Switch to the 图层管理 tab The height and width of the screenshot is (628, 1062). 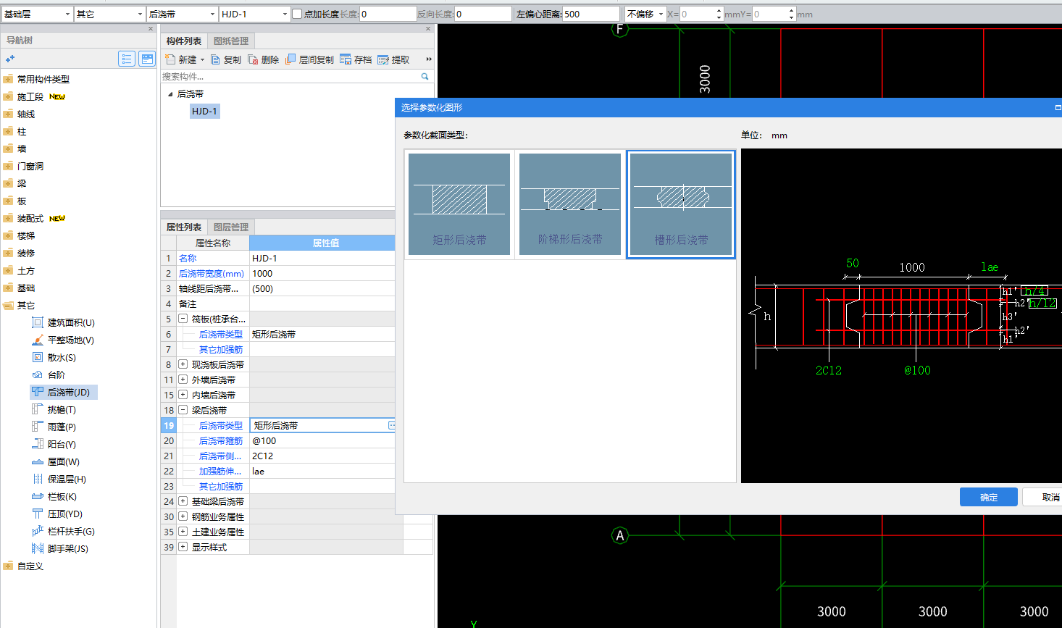[230, 227]
